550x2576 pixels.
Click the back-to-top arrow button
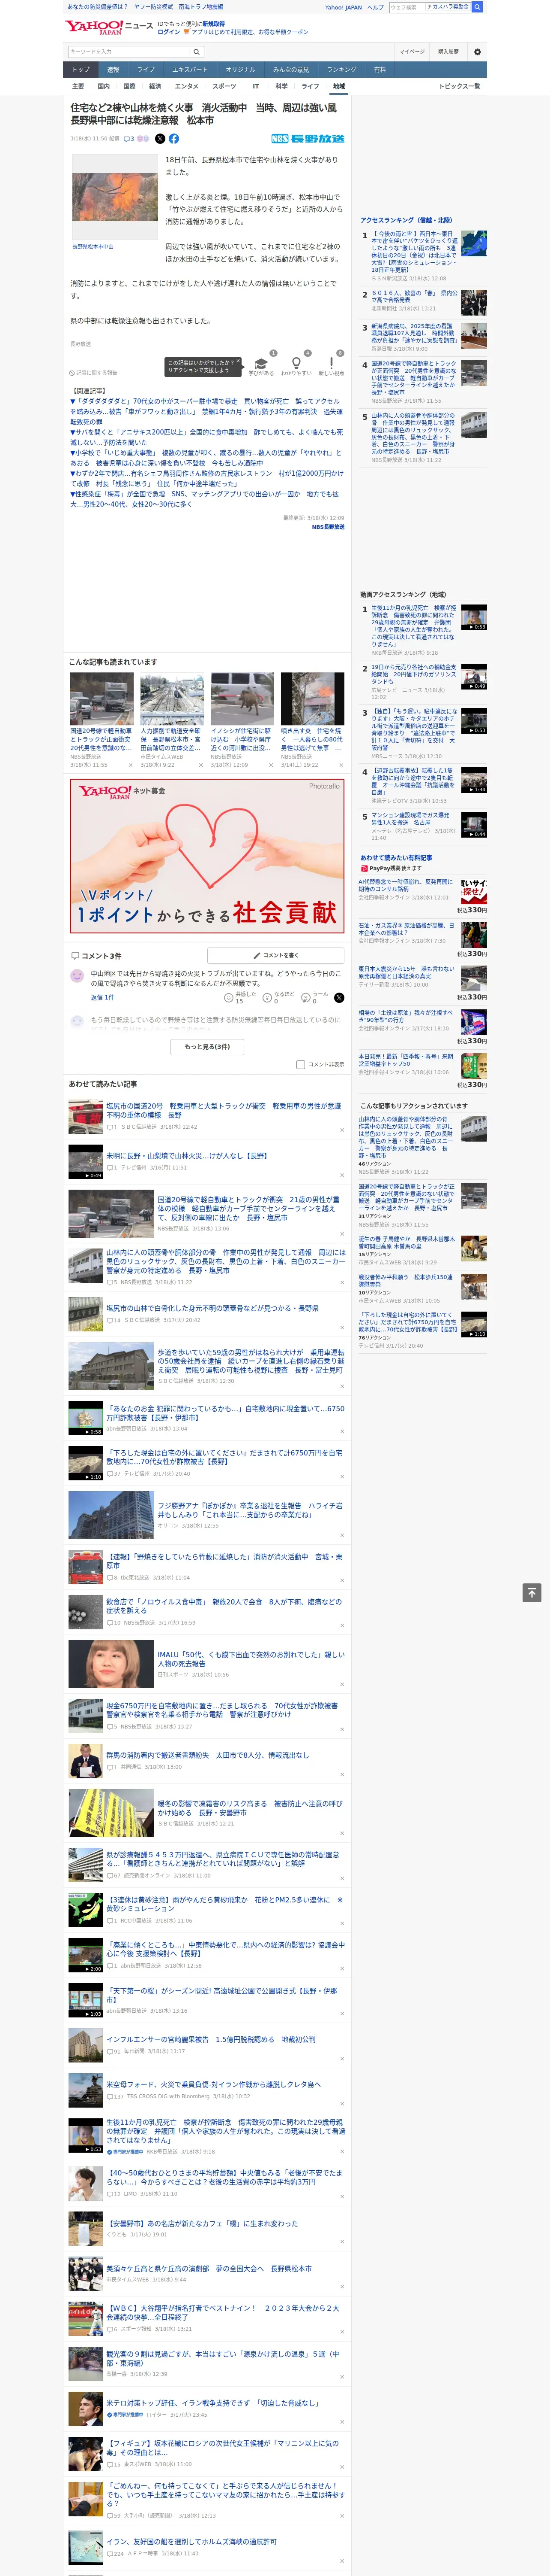532,1593
